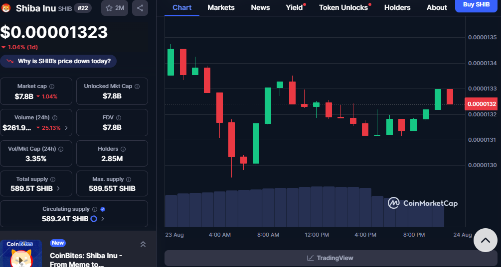This screenshot has width=501, height=267.
Task: Click 'Why is SHIB's price down today?'
Action: pos(58,61)
